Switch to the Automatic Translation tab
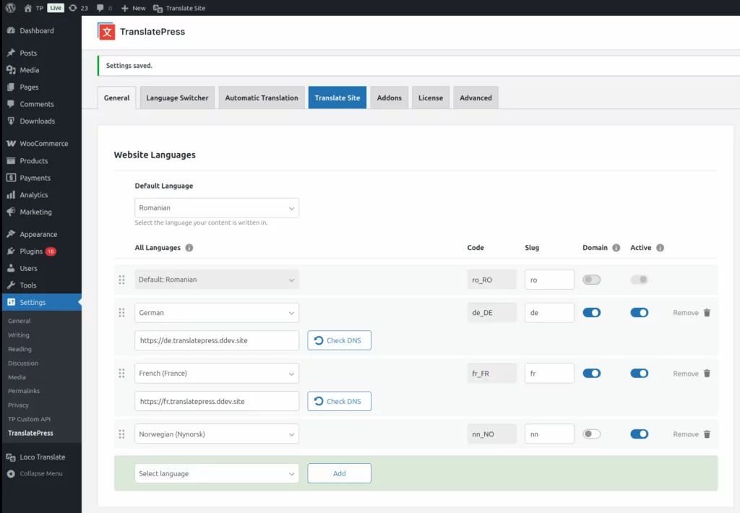The image size is (740, 513). coord(261,98)
